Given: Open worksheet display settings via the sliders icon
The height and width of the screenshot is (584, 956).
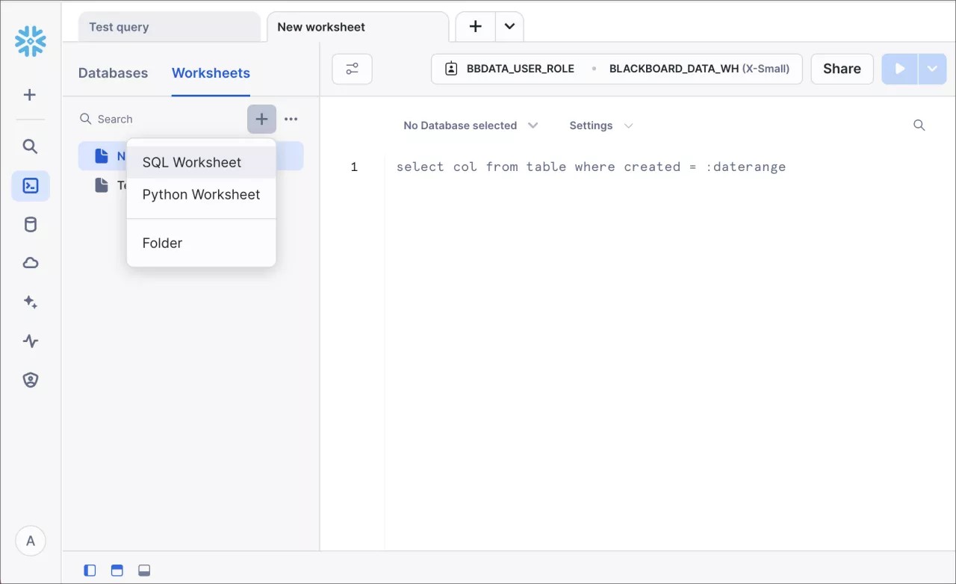Looking at the screenshot, I should pyautogui.click(x=351, y=68).
